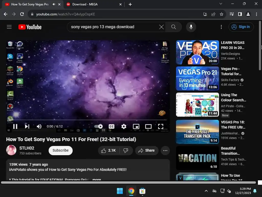Clear the search box with the X
Viewport: 262px width, 197px height.
click(x=161, y=27)
